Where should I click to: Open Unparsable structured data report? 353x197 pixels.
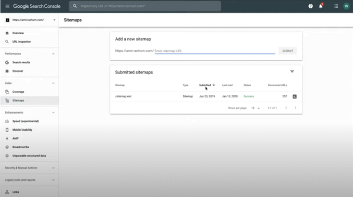coord(29,156)
